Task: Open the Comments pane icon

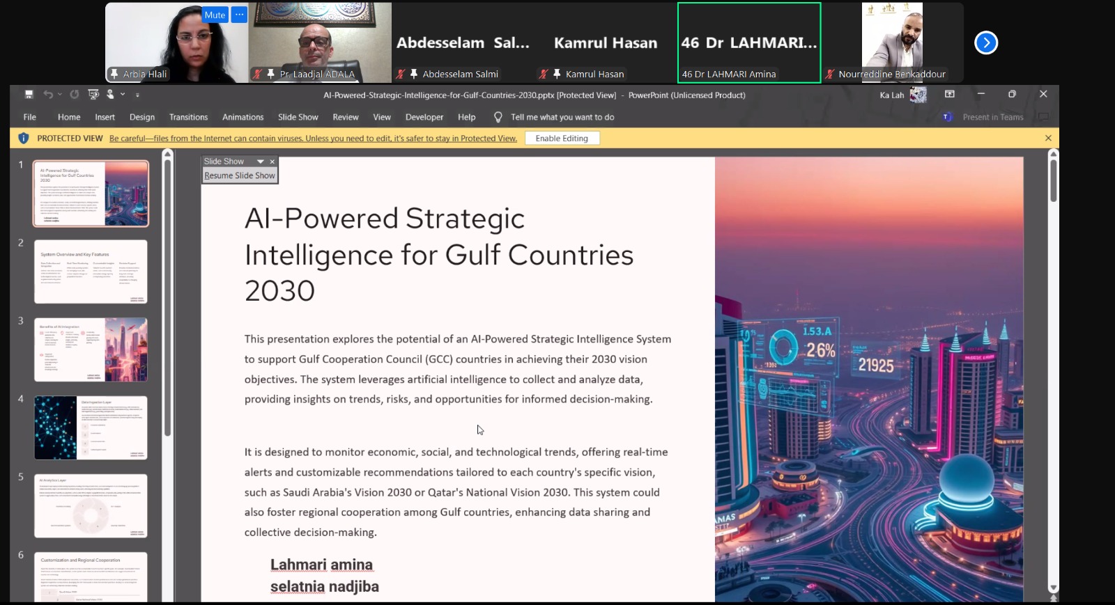Action: (x=1043, y=117)
